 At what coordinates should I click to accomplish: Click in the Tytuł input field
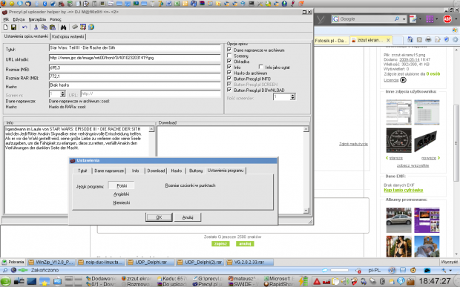(x=134, y=47)
